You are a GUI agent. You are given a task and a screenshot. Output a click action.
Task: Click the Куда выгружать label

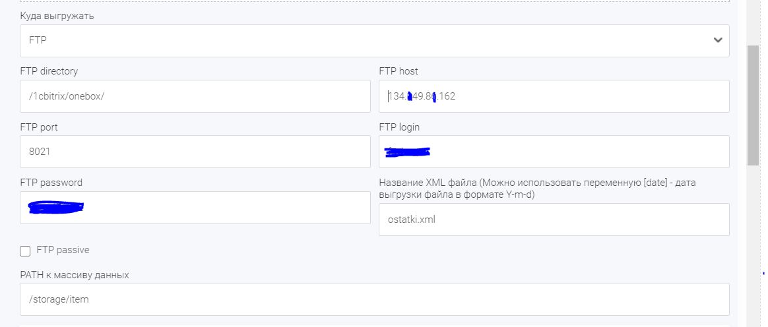coord(57,16)
